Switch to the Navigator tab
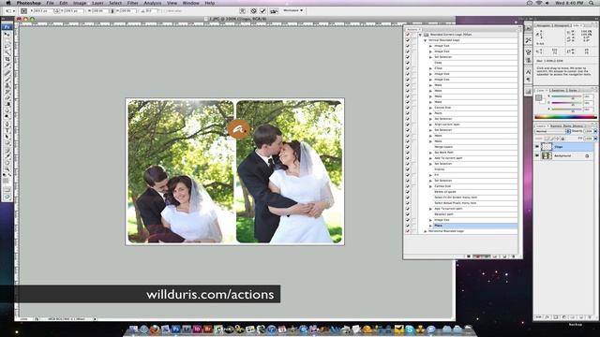 pos(543,25)
